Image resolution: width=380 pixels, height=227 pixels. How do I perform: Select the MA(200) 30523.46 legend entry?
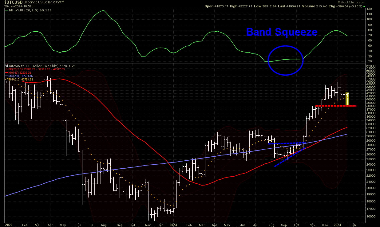[21, 76]
